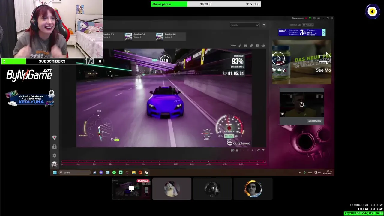Click the green upload arrow icon
Image resolution: width=384 pixels, height=216 pixels.
click(x=310, y=18)
